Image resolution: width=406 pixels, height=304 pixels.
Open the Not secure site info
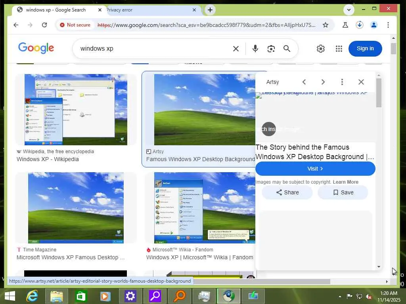pos(75,25)
